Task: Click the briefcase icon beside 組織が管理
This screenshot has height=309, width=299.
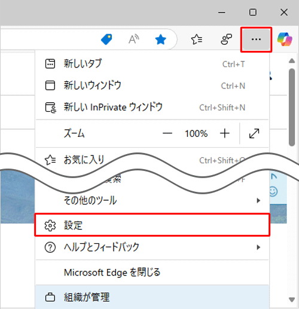Action: point(50,297)
